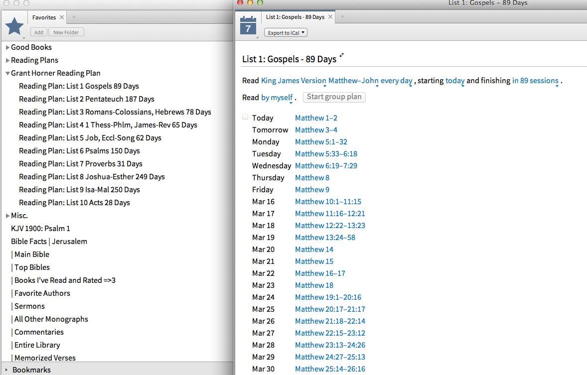The image size is (587, 375).
Task: Check off Today's Matthew 1–2 reading
Action: tap(245, 116)
